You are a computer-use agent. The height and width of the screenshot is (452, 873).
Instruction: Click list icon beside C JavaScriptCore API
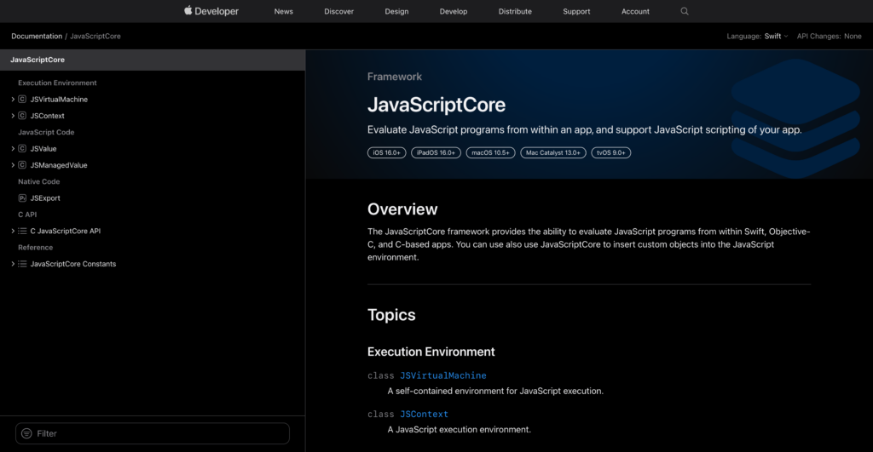[x=22, y=232]
